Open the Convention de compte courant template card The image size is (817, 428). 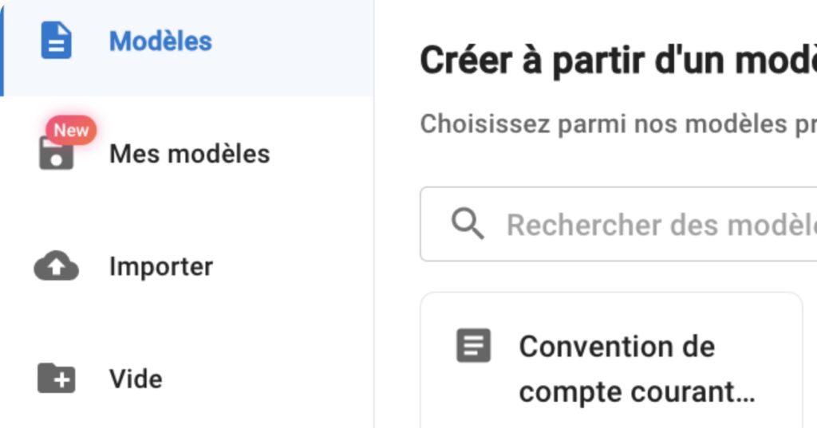[x=610, y=368]
